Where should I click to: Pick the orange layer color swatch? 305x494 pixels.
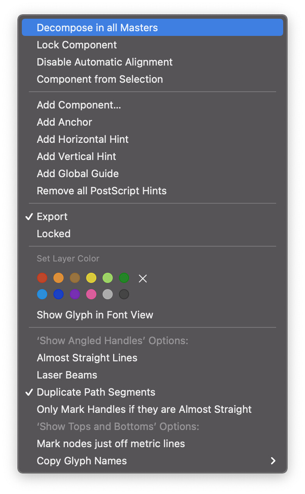tap(59, 278)
